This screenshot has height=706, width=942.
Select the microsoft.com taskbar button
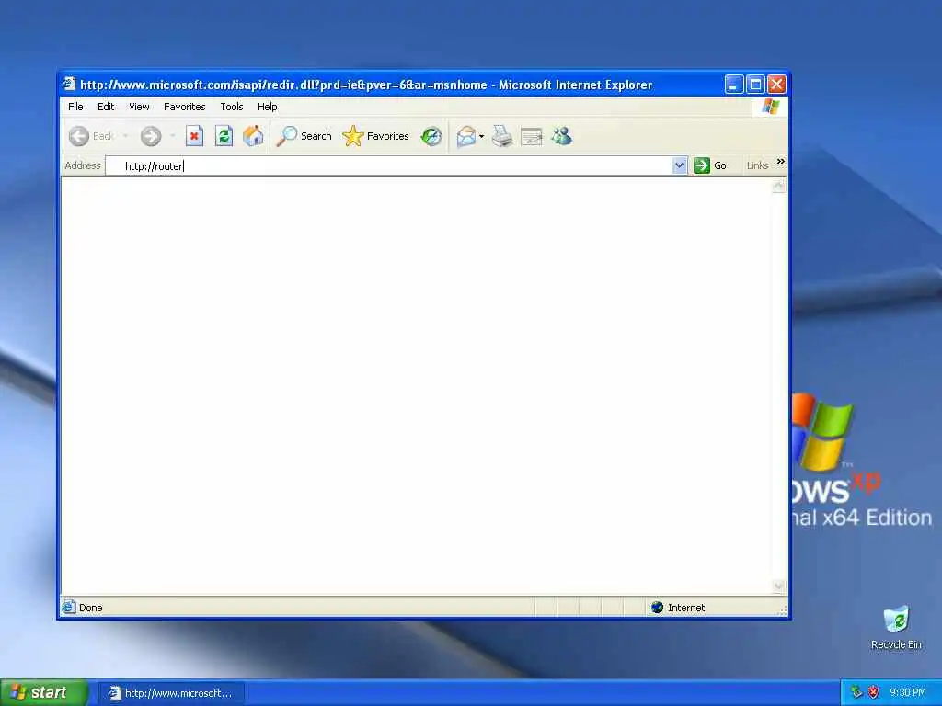pos(171,693)
